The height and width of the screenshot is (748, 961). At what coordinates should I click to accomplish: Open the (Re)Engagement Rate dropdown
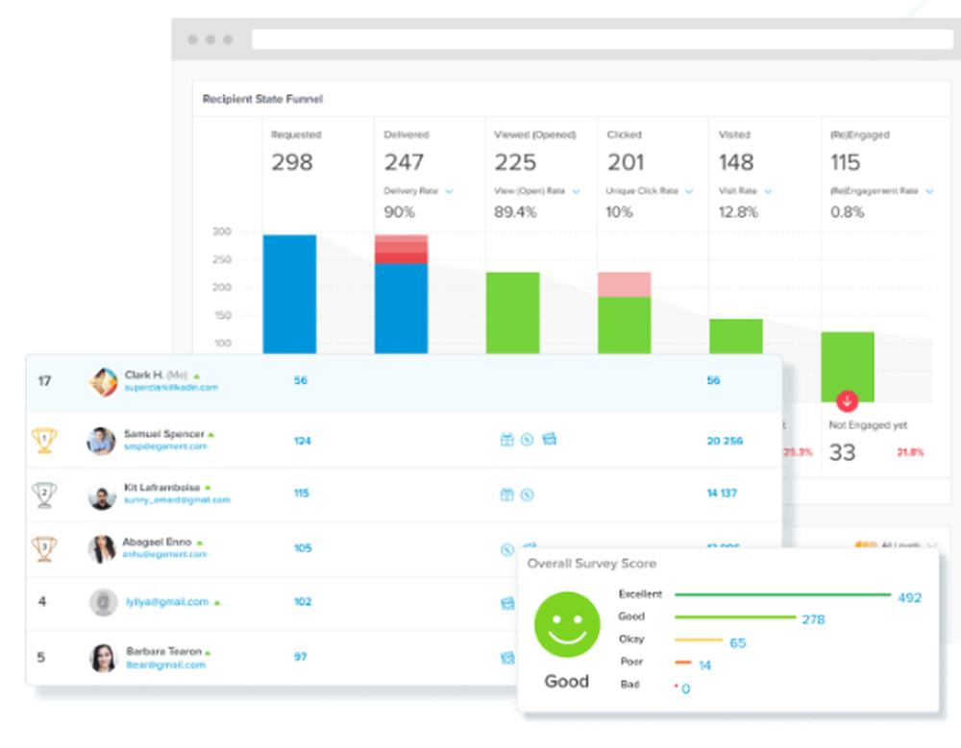929,191
